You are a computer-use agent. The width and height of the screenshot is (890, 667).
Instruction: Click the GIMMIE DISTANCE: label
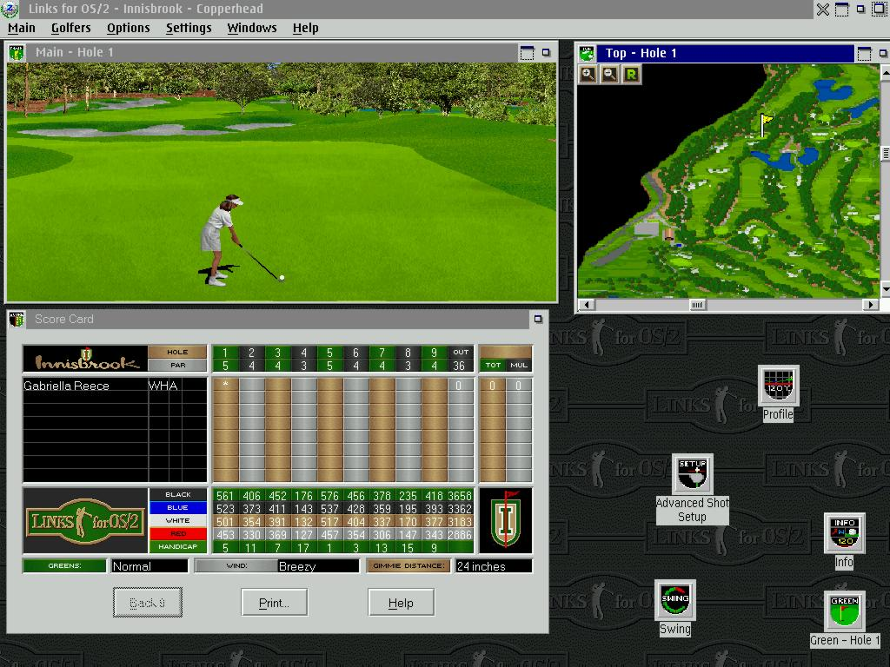[x=408, y=565]
